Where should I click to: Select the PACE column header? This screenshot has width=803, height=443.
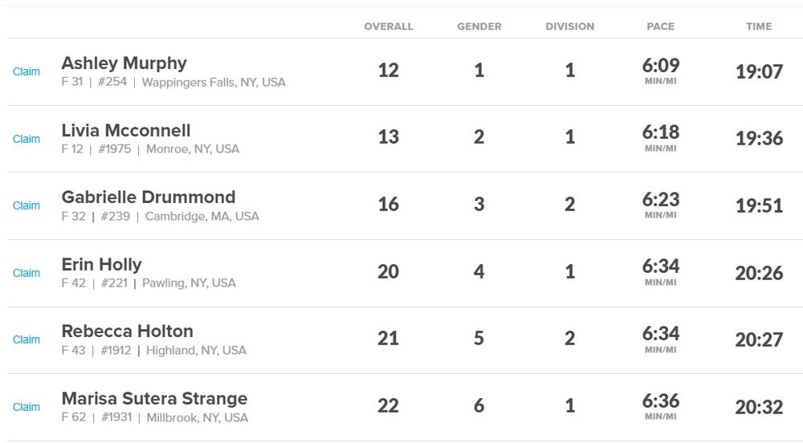coord(661,26)
